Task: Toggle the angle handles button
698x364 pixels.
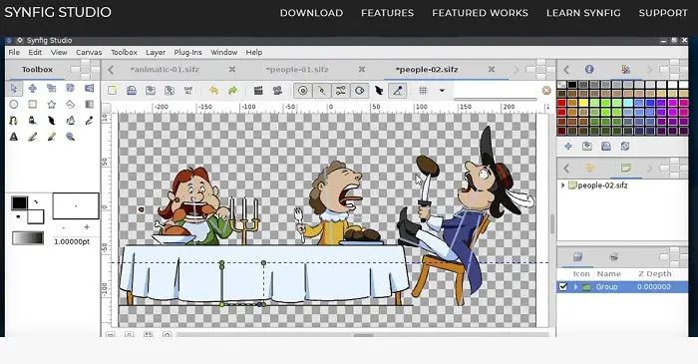Action: (x=398, y=91)
